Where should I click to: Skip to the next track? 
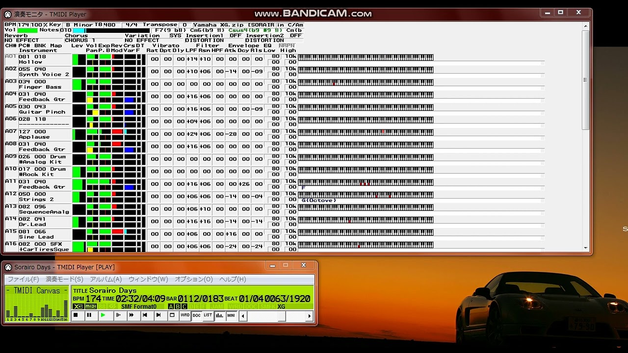click(158, 316)
